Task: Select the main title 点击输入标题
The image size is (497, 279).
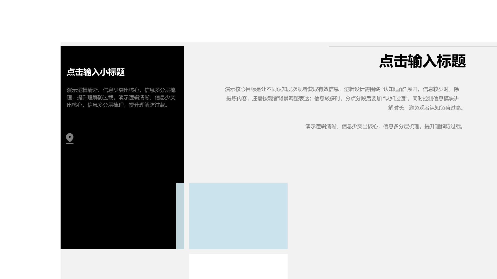Action: [422, 61]
